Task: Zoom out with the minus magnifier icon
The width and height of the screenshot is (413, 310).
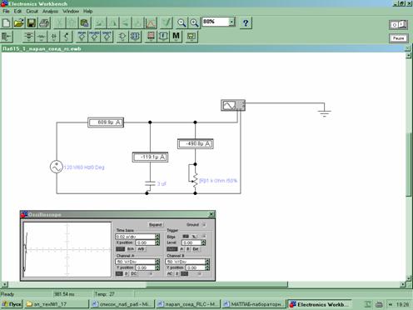Action: coord(182,22)
